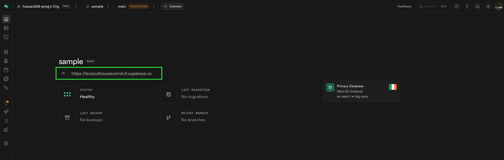Open the main branch breadcrumb

coord(122,6)
